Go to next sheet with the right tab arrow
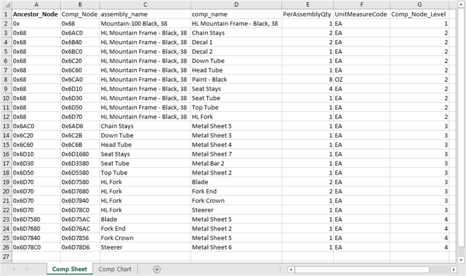This screenshot has height=276, width=466. (27, 269)
